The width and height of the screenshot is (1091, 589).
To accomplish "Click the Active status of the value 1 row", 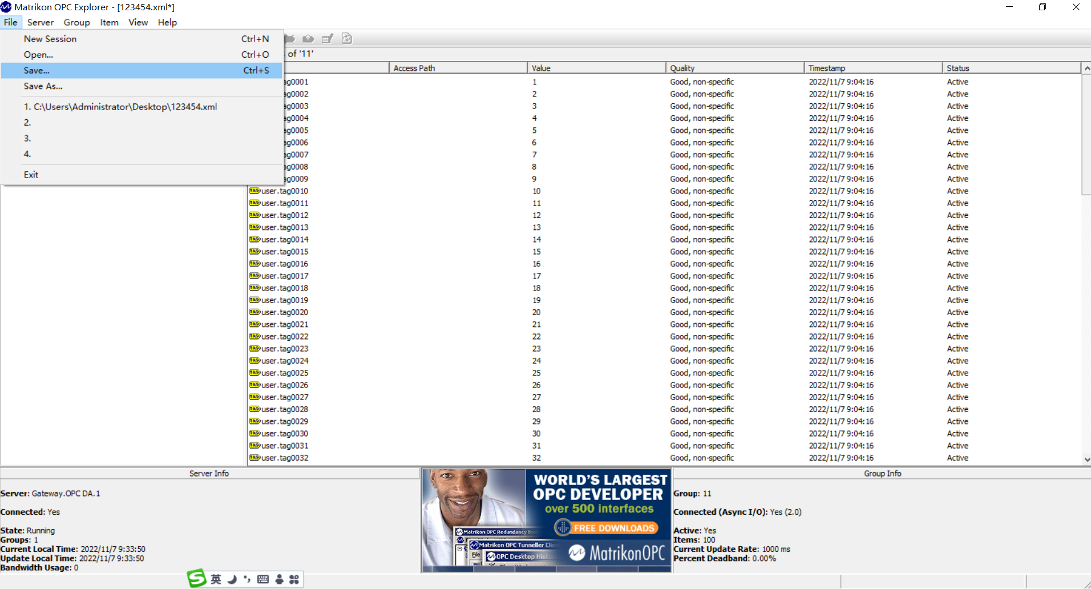I will pos(957,82).
